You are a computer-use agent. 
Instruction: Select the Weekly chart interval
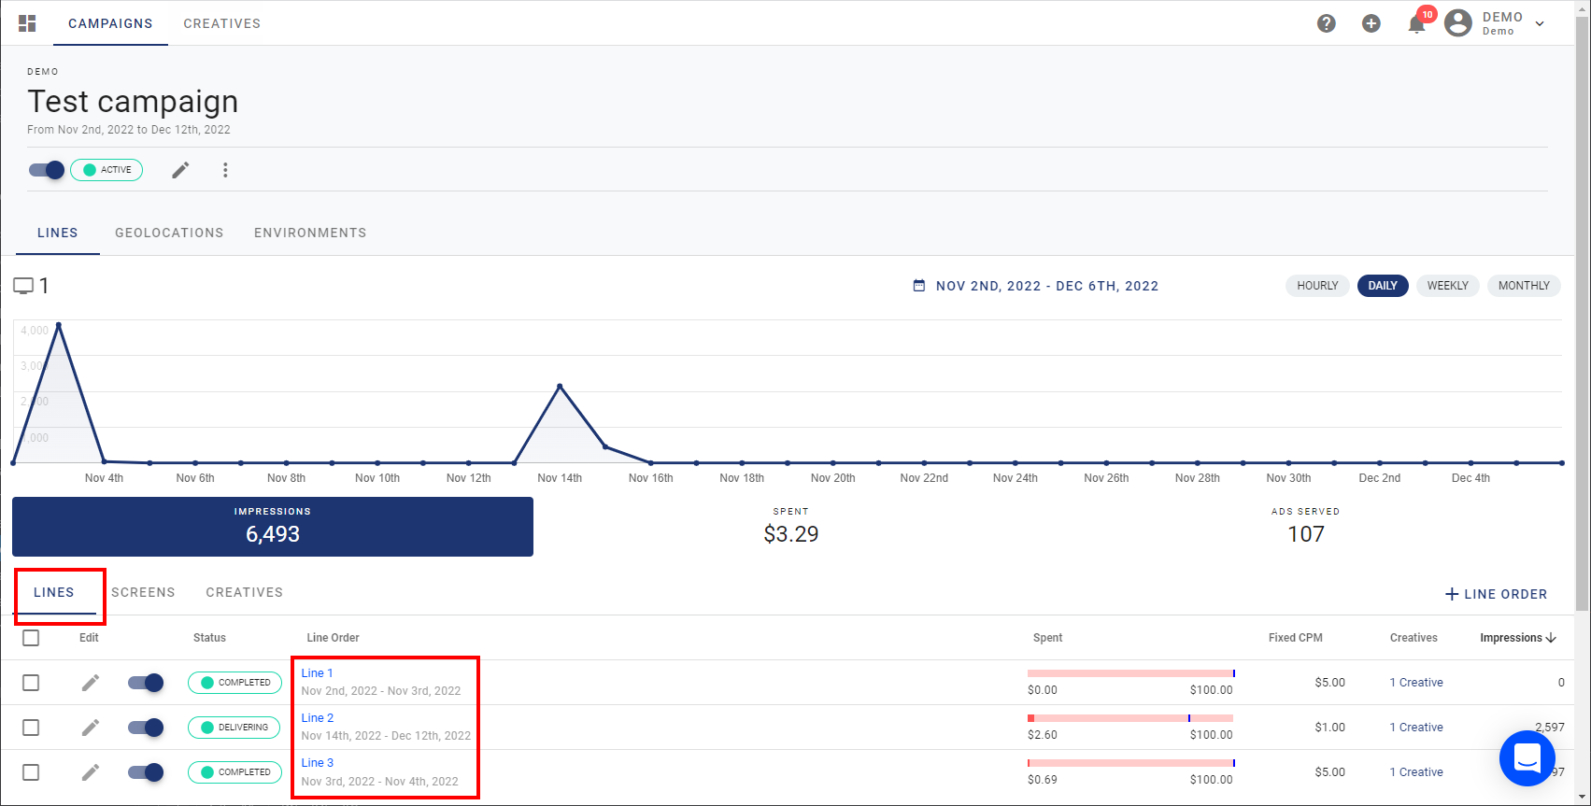tap(1447, 286)
